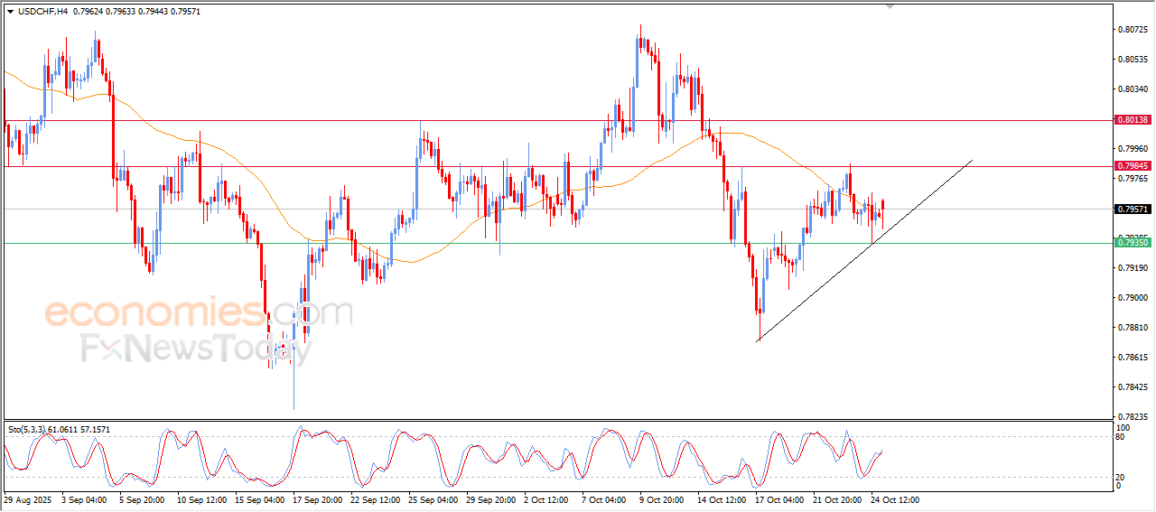This screenshot has width=1156, height=512.
Task: Click the 0.79000 price axis label
Action: (1132, 298)
